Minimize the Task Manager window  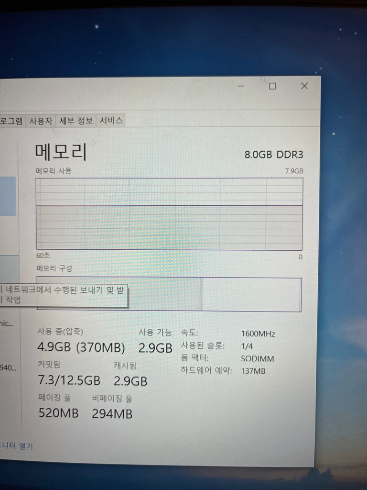(241, 86)
